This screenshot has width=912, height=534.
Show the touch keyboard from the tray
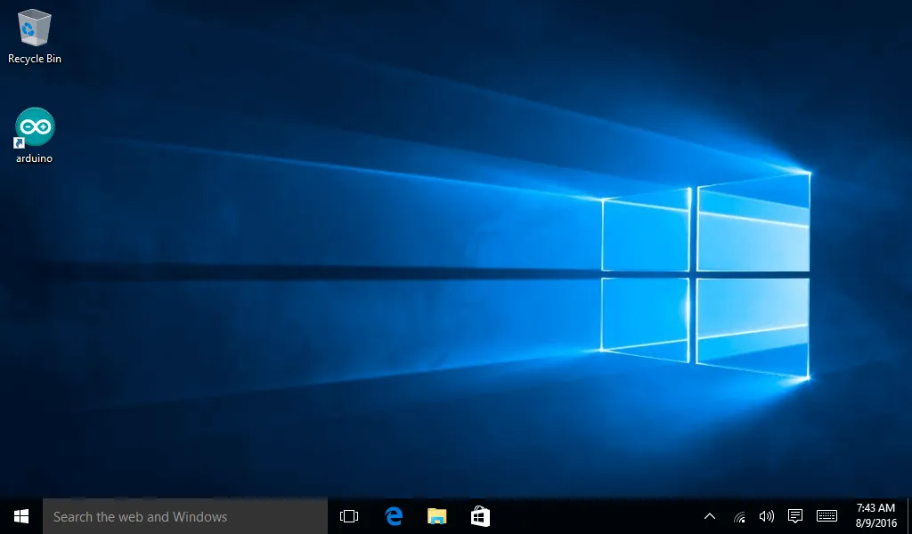click(826, 516)
